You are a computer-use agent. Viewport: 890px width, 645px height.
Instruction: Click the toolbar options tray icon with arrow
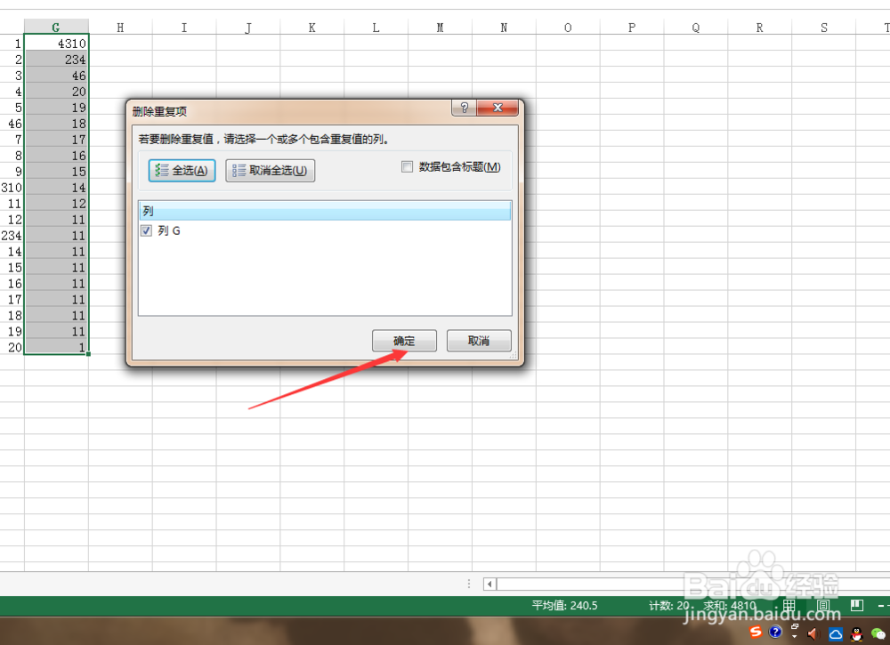pos(795,631)
